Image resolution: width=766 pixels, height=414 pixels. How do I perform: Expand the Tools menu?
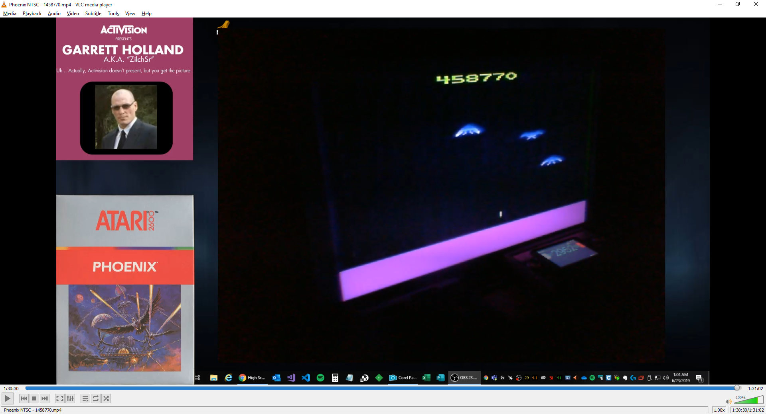[x=113, y=14]
